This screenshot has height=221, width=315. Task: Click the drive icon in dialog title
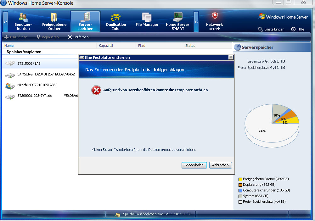(x=82, y=58)
